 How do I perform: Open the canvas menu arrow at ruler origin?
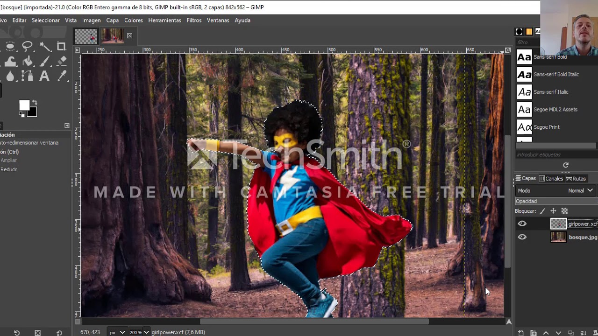tap(78, 50)
